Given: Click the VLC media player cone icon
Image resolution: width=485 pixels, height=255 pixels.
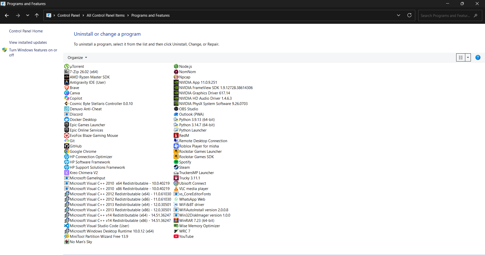Looking at the screenshot, I should [176, 189].
